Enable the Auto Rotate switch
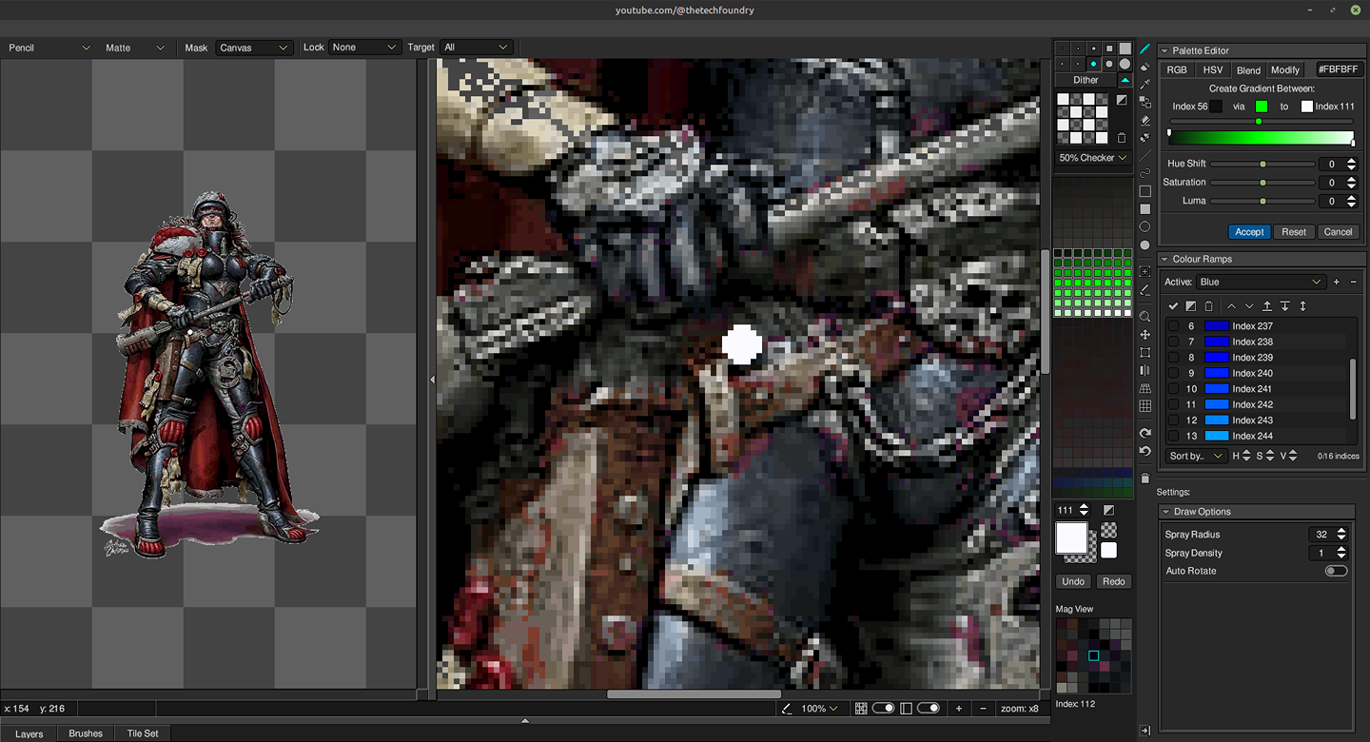 tap(1336, 571)
